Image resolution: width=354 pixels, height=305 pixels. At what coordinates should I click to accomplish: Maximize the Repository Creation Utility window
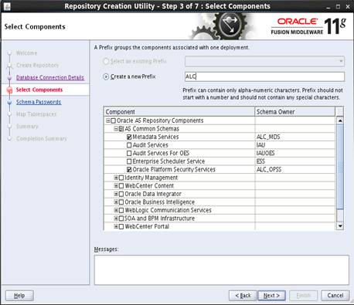click(x=338, y=7)
